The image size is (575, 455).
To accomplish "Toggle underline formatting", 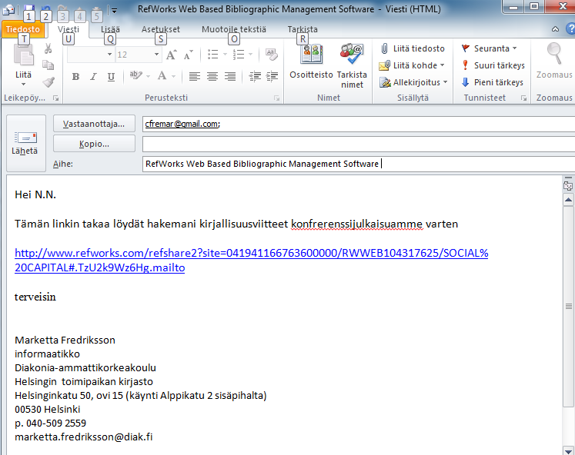I will [x=111, y=77].
